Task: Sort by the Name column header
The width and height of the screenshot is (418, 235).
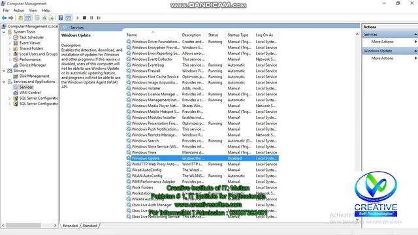Action: (153, 35)
